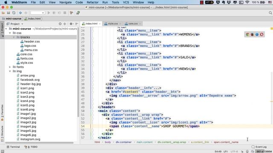Open in Opera browser icon
Viewport: 273px width, 153px height.
click(261, 34)
